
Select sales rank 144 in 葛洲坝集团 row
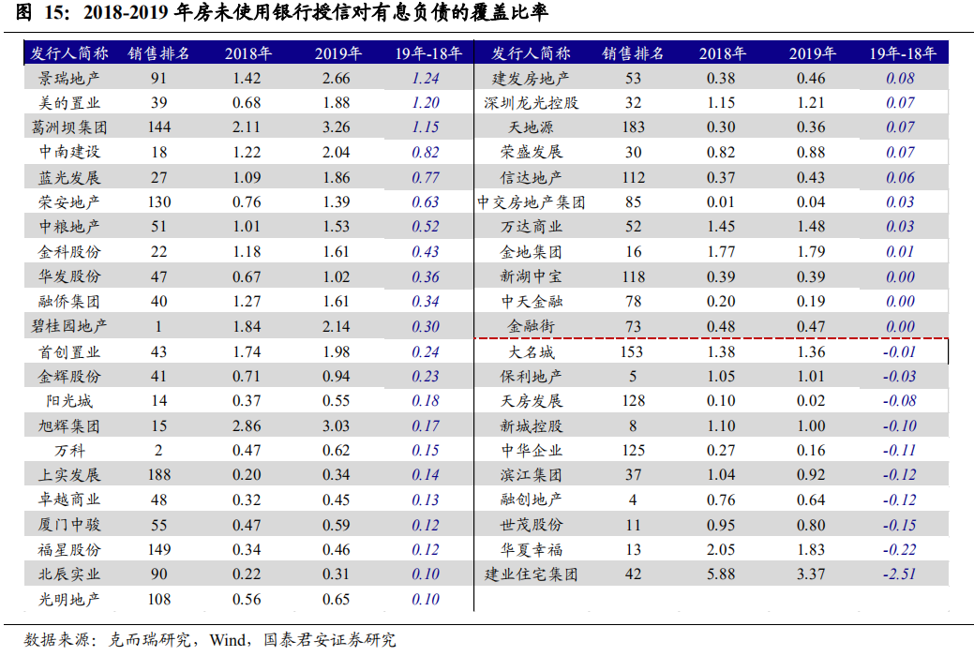coord(159,127)
